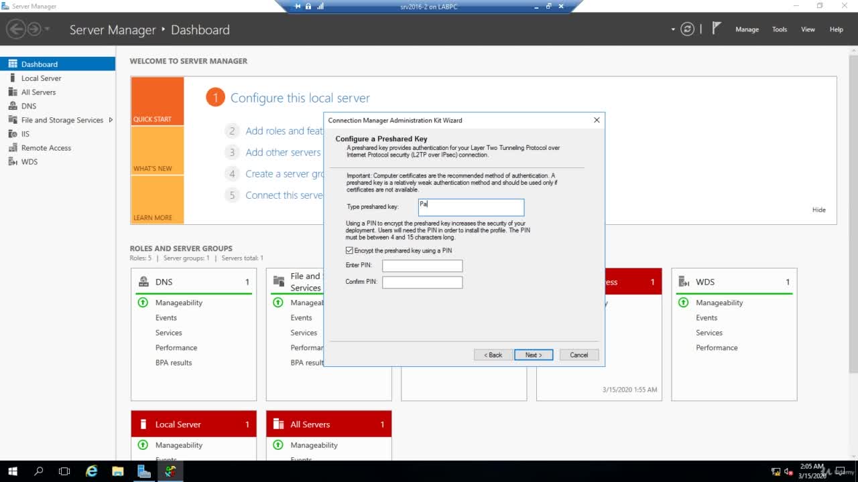Switch to the CMAK wizard taskbar icon
Image resolution: width=858 pixels, height=482 pixels.
170,471
